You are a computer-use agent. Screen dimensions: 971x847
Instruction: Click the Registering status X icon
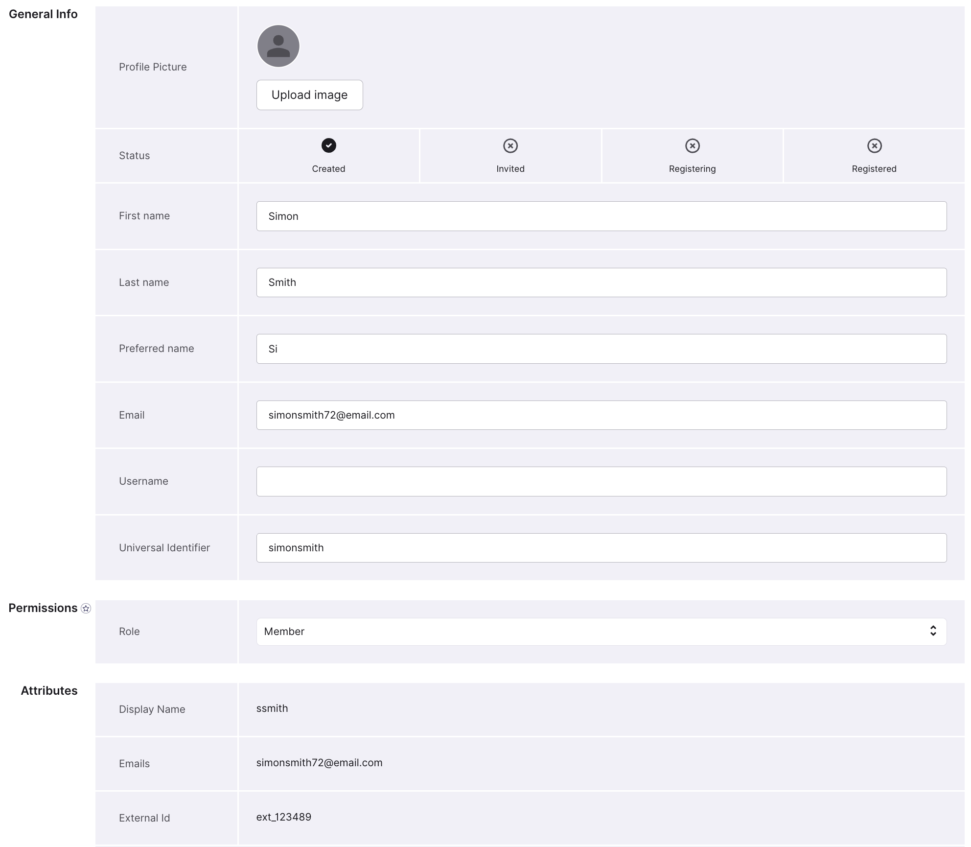692,146
